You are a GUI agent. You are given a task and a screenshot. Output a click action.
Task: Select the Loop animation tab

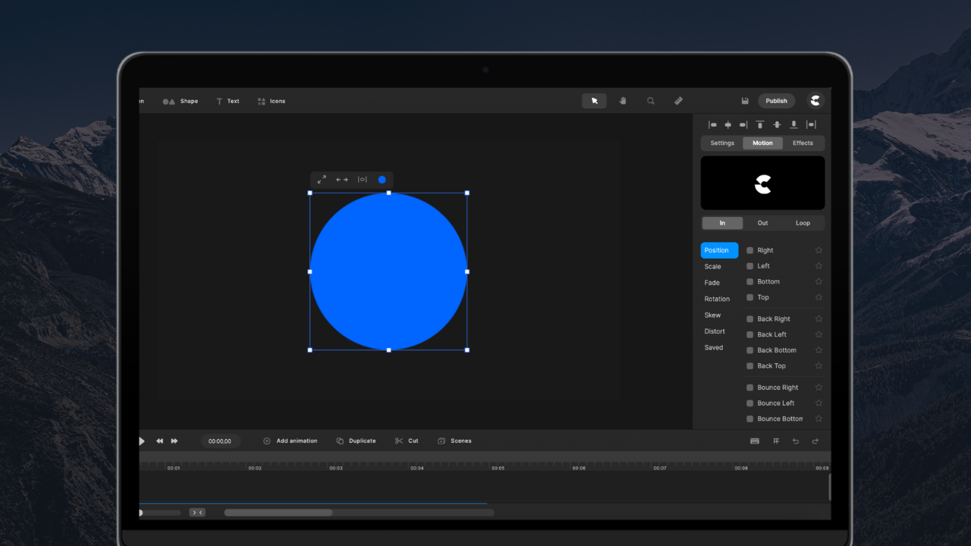click(803, 223)
